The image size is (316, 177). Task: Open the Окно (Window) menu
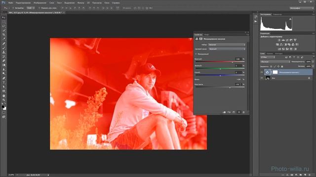(x=107, y=3)
